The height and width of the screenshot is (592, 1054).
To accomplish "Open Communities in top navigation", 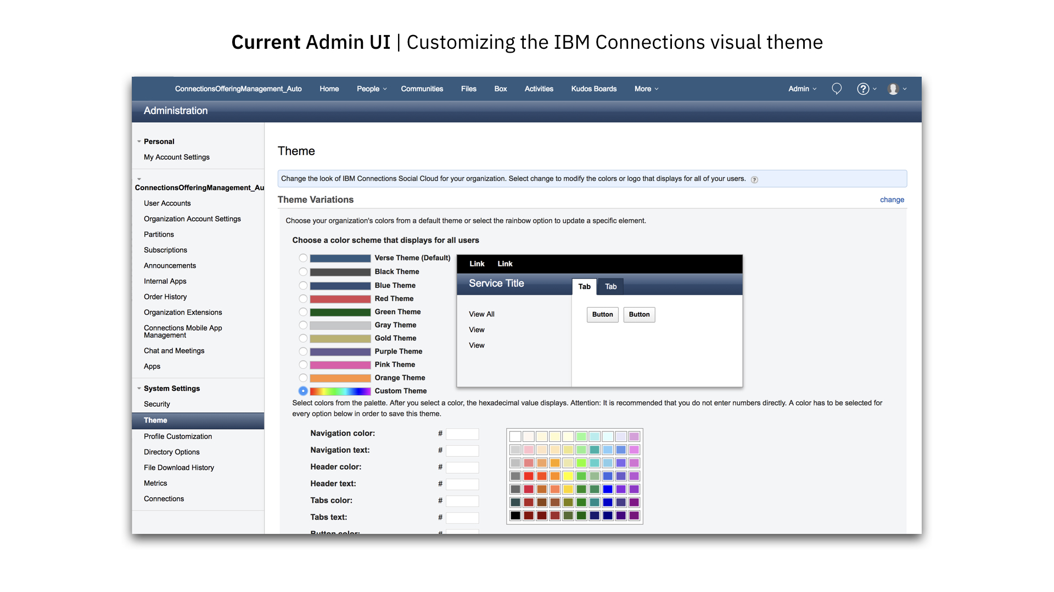I will pos(422,89).
